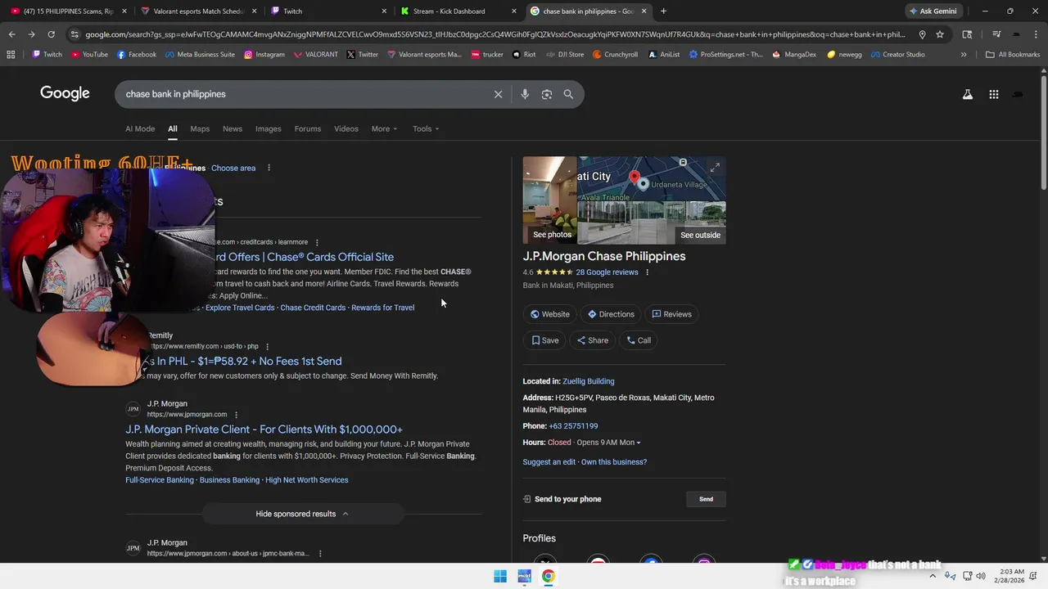Select the News search tab

tap(233, 128)
